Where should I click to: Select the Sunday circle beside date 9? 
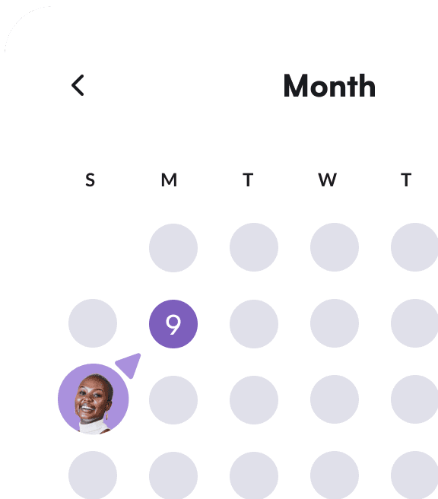93,323
